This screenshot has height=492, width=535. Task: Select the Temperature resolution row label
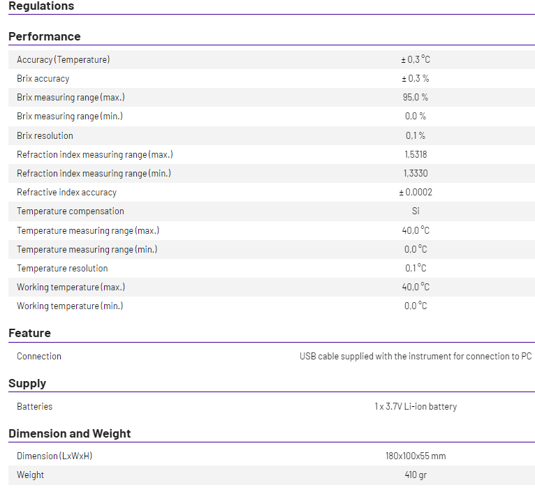point(62,269)
